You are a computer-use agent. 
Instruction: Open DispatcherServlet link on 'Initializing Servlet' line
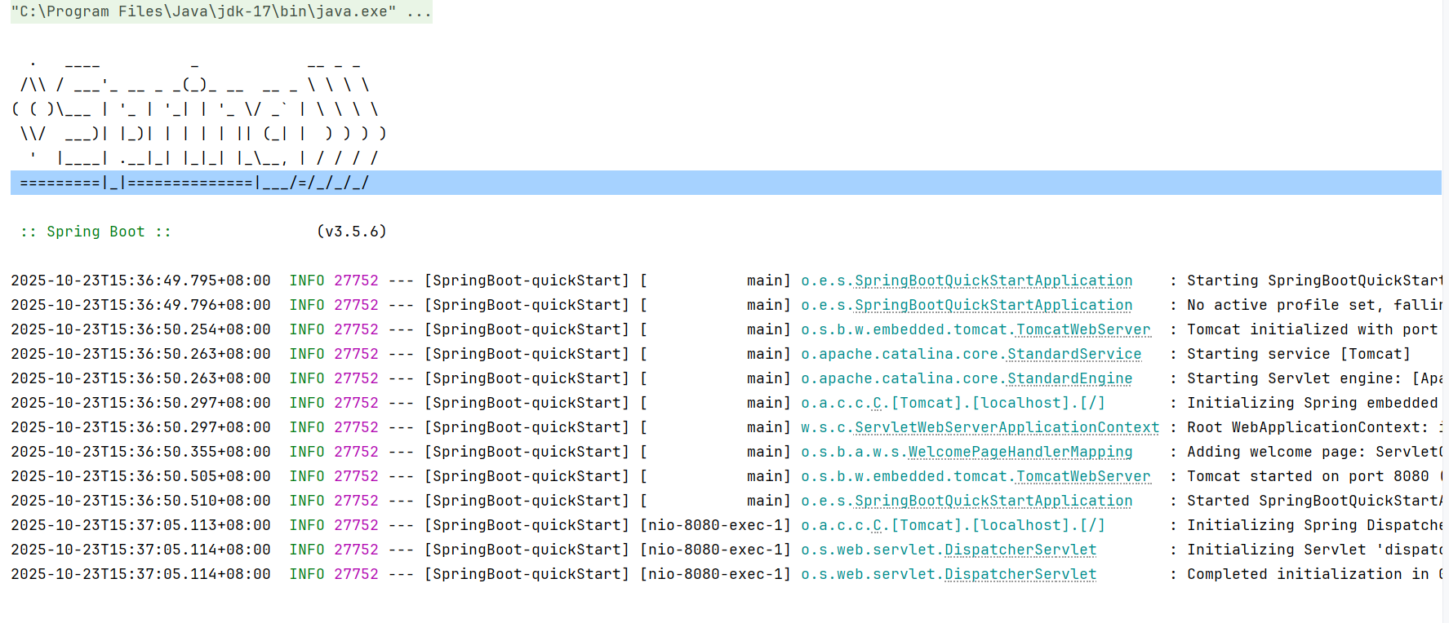pyautogui.click(x=1020, y=550)
